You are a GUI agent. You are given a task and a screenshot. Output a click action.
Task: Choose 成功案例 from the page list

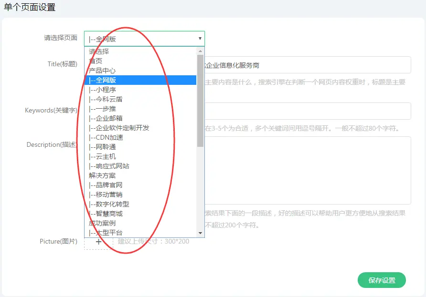coord(140,223)
